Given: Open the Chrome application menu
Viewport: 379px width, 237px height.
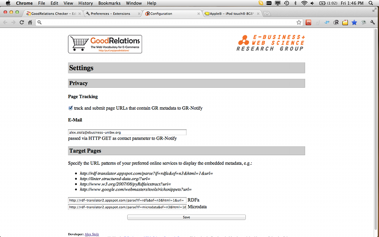Looking at the screenshot, I should [x=24, y=3].
